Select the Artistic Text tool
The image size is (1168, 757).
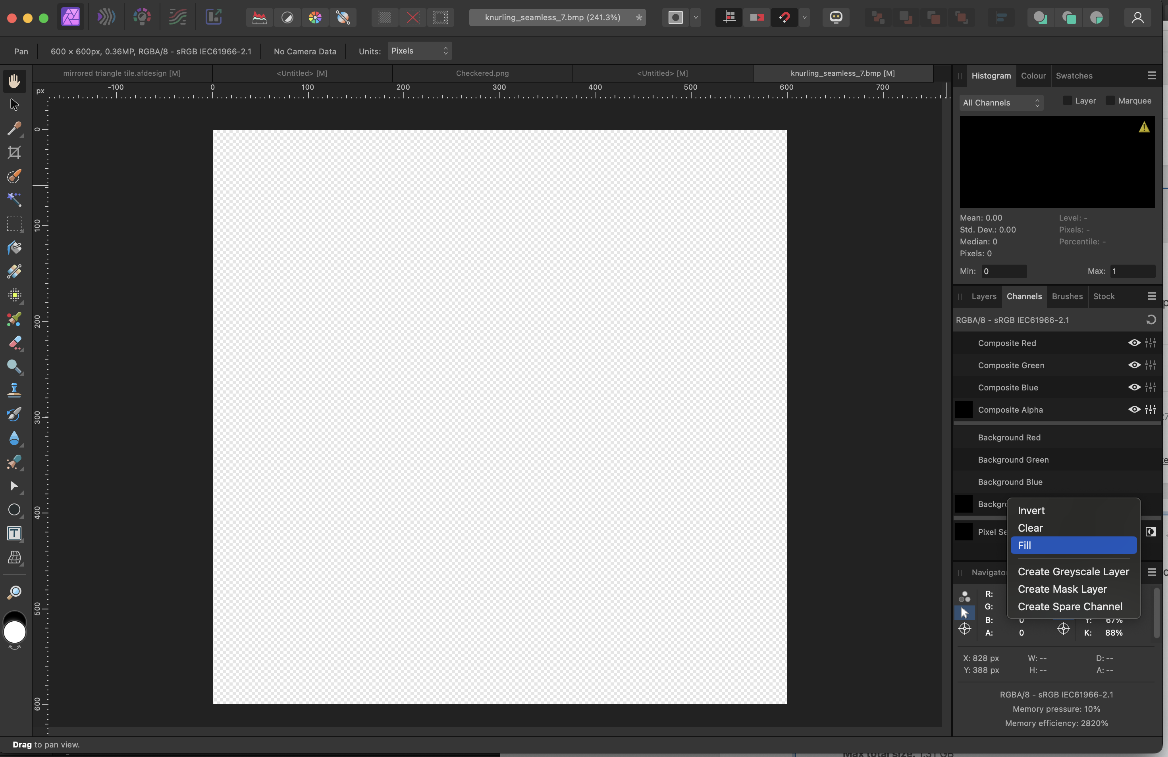[x=14, y=533]
